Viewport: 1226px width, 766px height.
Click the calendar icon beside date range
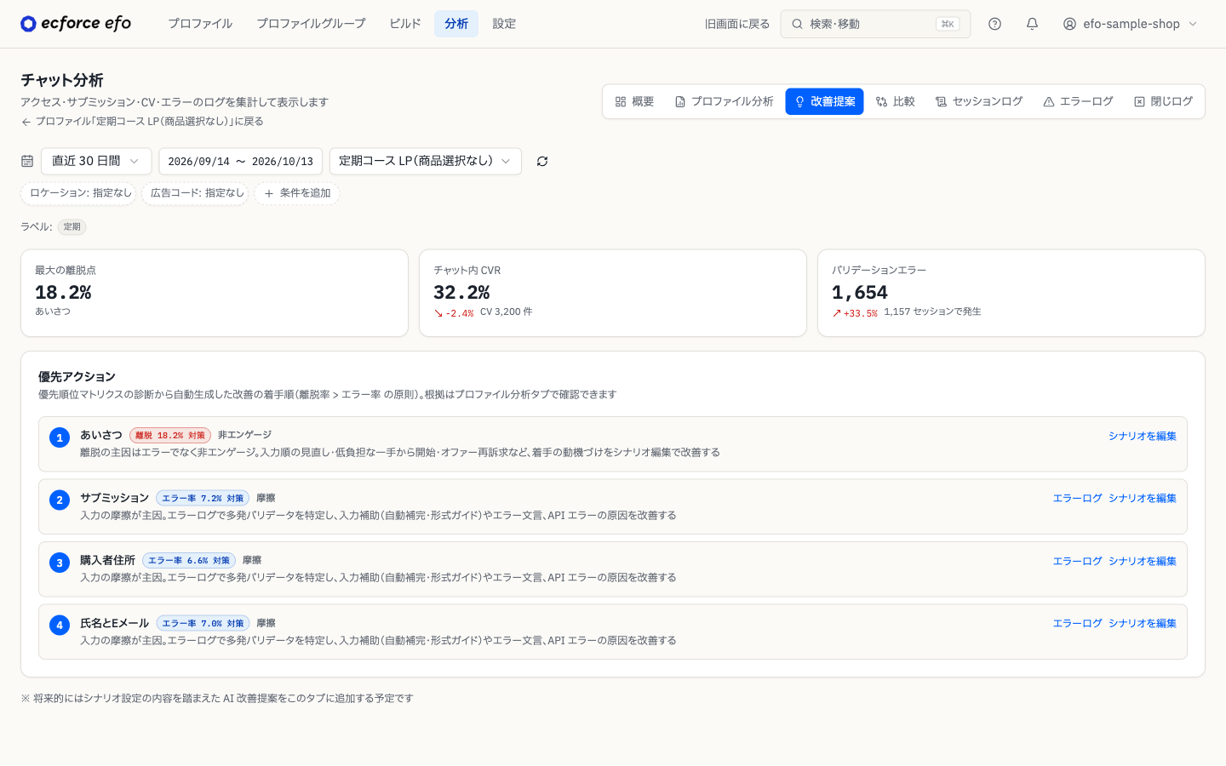[x=27, y=161]
